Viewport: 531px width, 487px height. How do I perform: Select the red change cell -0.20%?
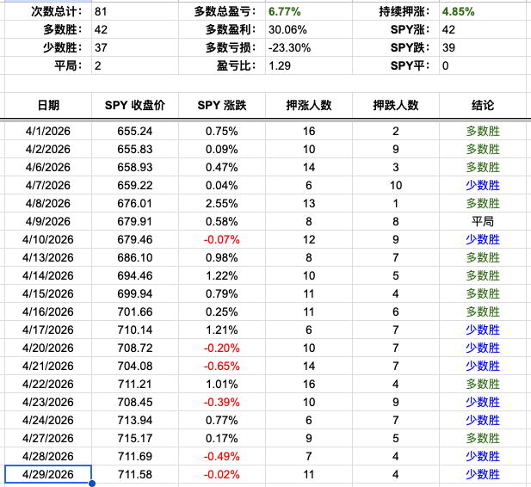pyautogui.click(x=222, y=348)
